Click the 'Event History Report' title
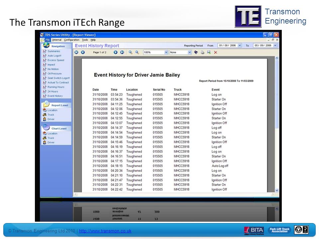The width and height of the screenshot is (319, 239). [x=97, y=46]
